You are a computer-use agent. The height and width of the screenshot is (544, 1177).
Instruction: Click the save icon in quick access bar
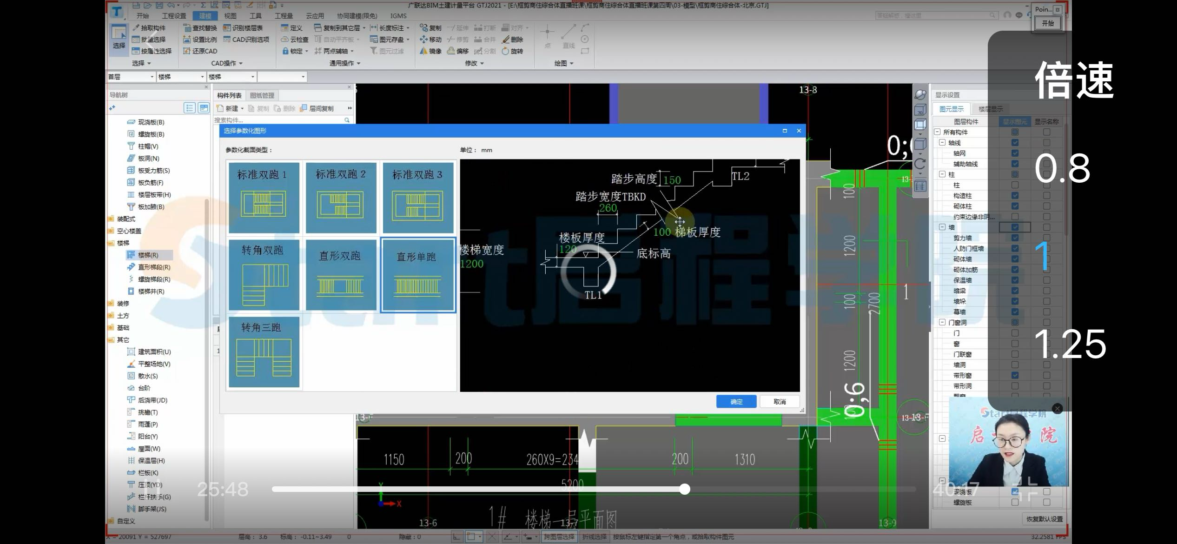pyautogui.click(x=159, y=5)
